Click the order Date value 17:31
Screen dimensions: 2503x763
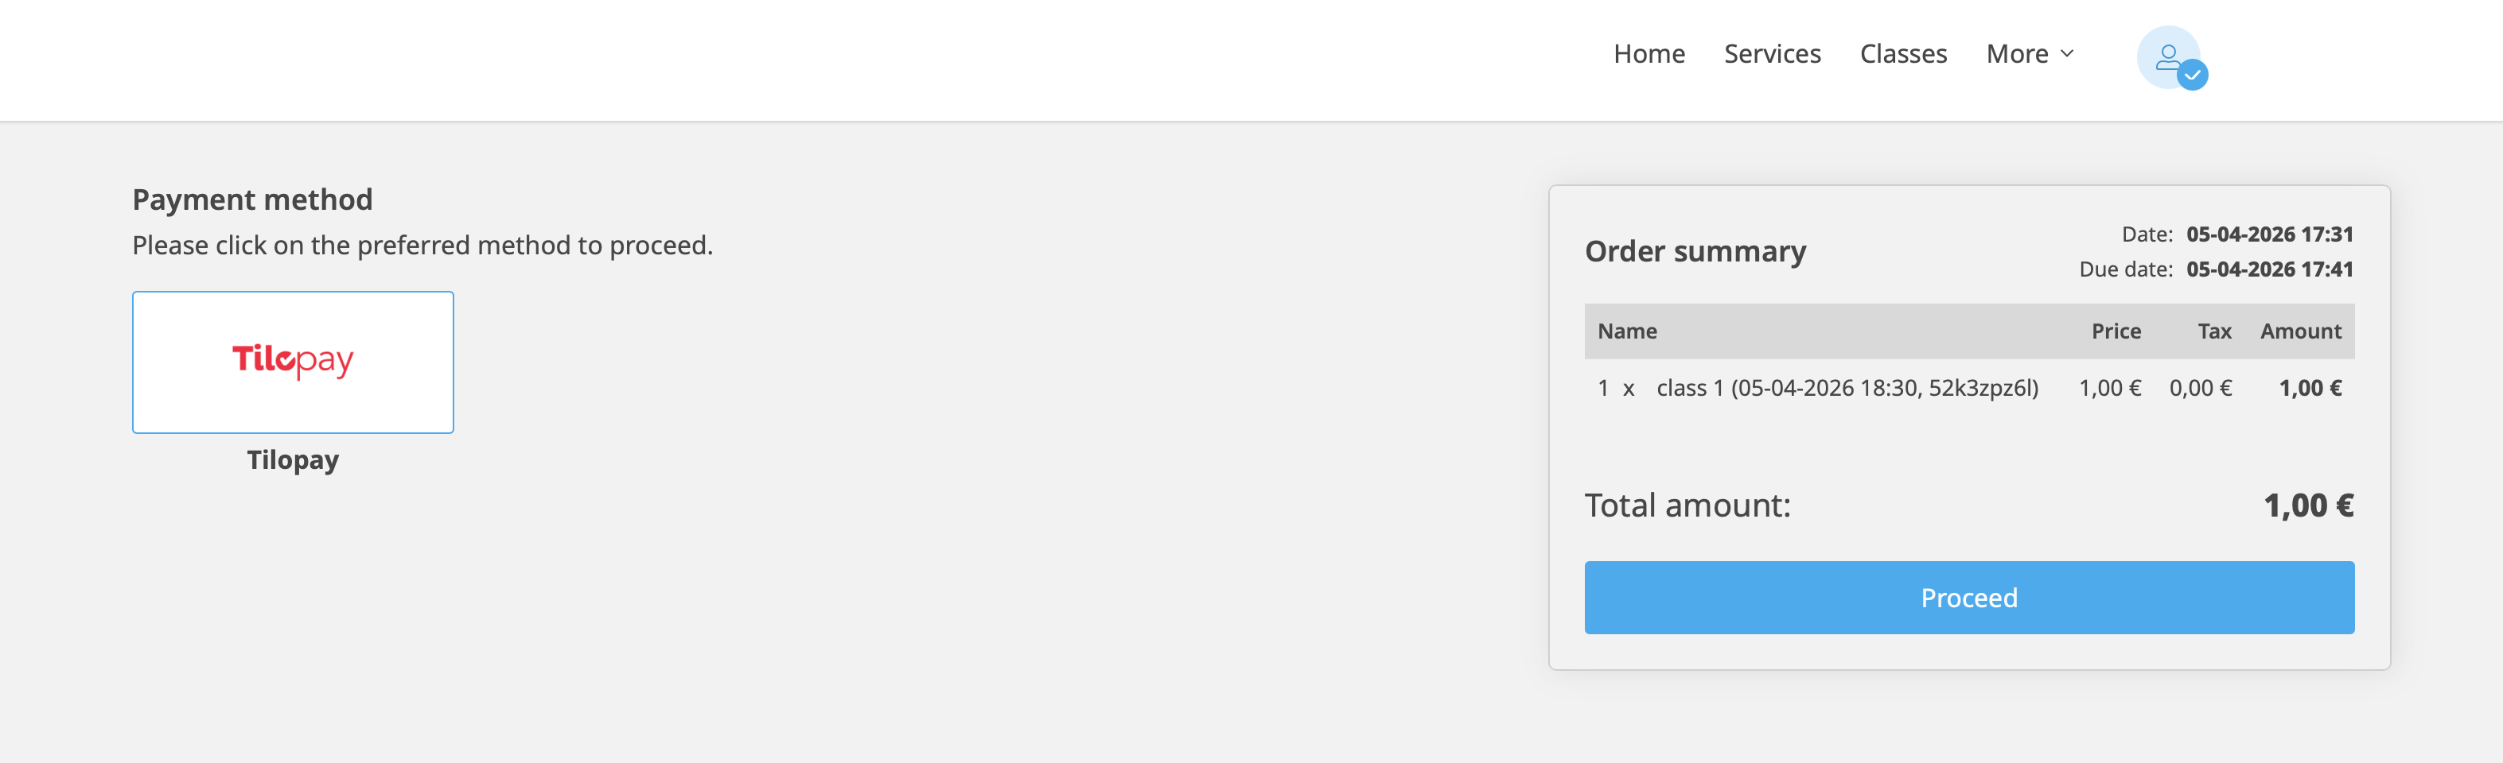[2269, 234]
